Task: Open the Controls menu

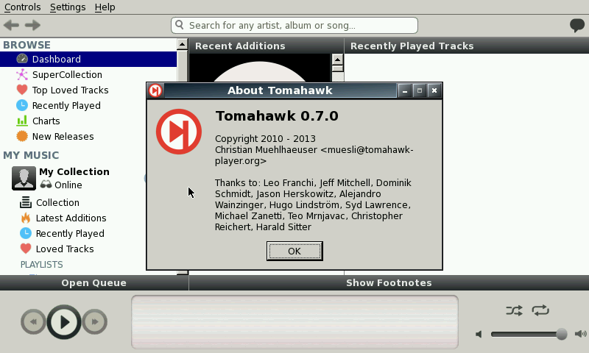Action: coord(23,7)
